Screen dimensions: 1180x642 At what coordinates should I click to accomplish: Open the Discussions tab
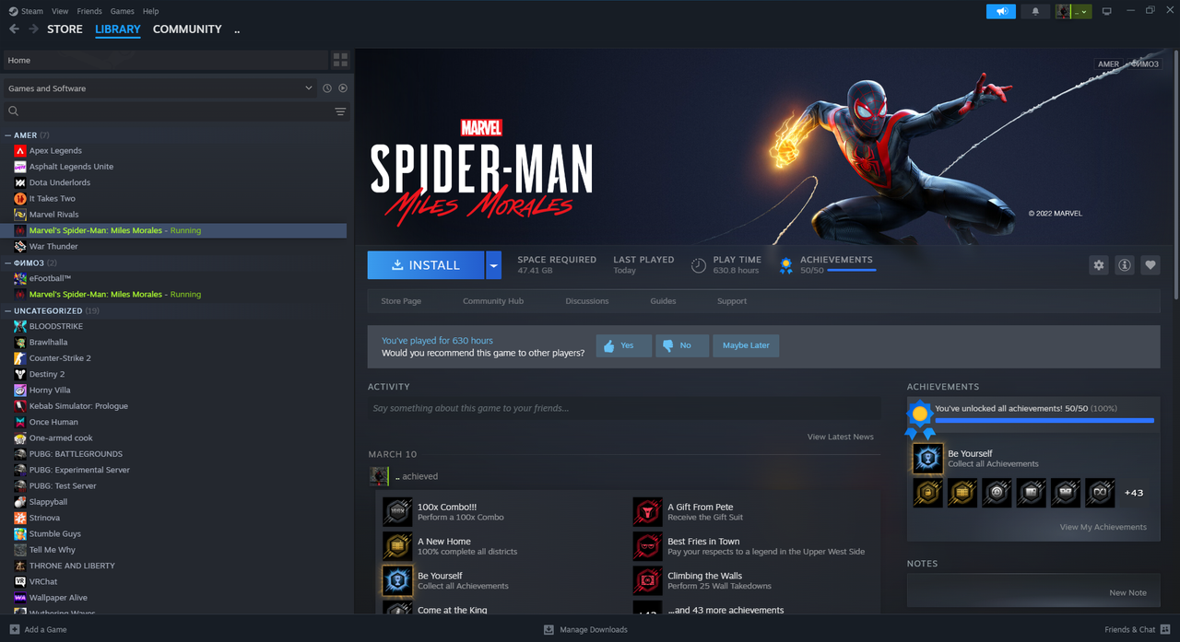click(587, 301)
